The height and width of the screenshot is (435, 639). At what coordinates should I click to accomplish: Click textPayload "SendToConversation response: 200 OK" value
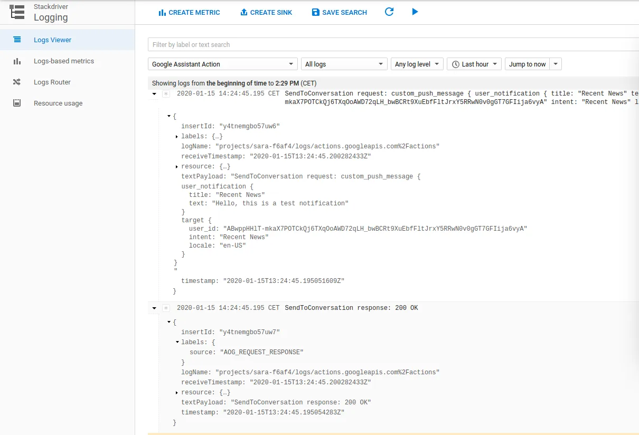[300, 402]
